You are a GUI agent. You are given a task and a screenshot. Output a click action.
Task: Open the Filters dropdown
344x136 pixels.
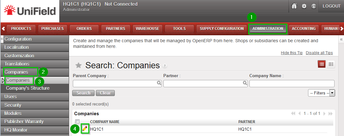click(321, 93)
